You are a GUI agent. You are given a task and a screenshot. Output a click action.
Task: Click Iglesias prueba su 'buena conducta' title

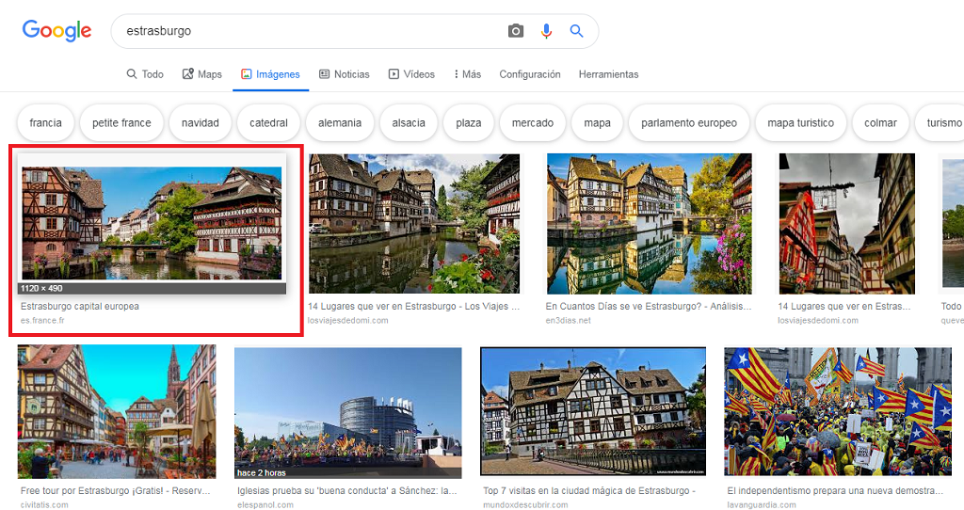click(x=347, y=490)
